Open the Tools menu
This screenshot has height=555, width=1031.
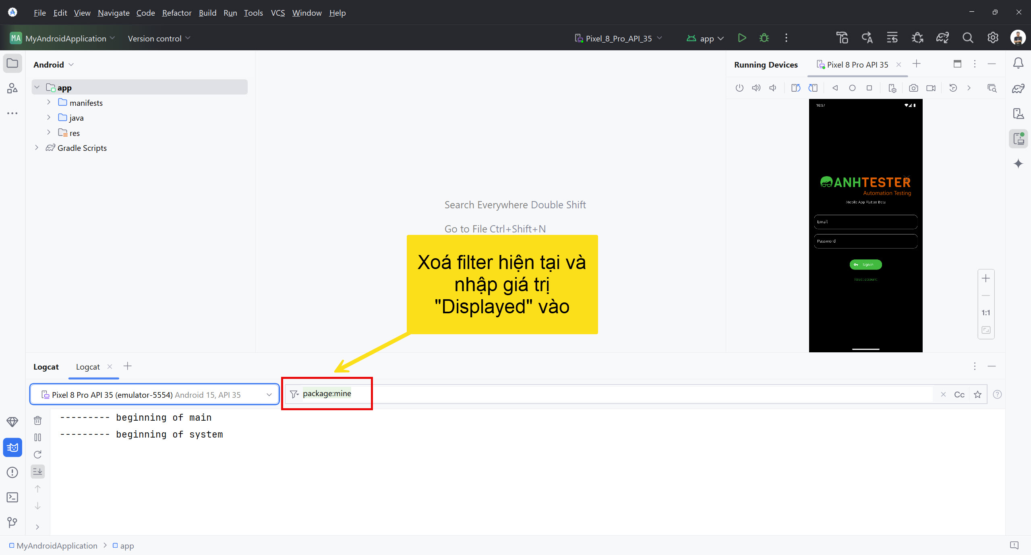(x=253, y=13)
